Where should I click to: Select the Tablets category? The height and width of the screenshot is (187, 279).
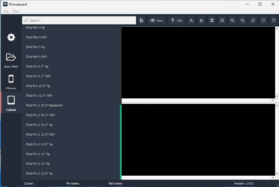[x=11, y=103]
